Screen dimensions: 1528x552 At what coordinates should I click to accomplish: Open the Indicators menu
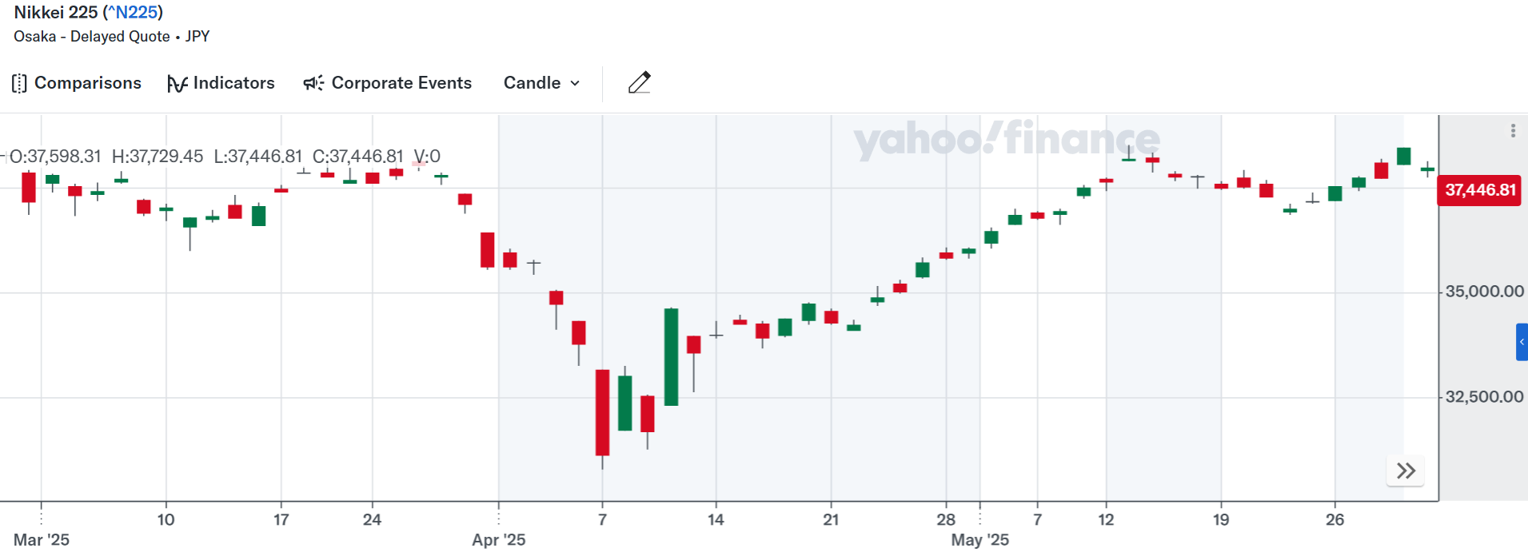233,83
